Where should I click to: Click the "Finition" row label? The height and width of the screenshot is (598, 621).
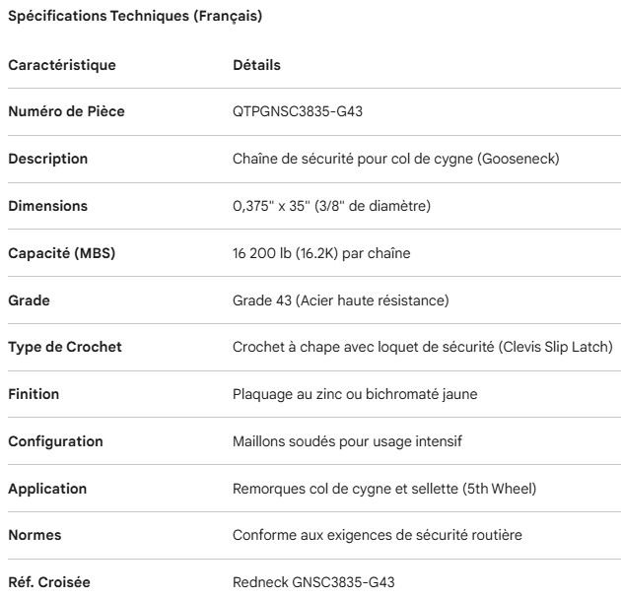34,394
